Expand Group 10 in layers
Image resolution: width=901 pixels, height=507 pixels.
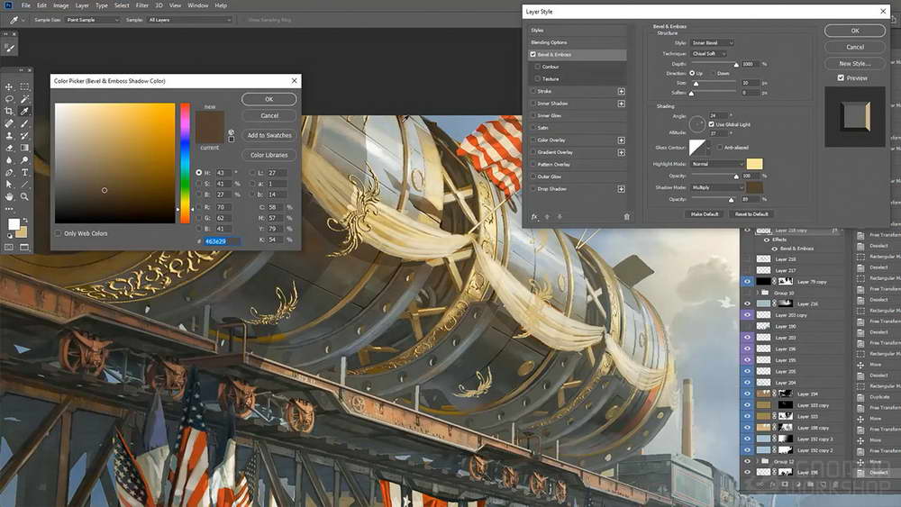758,293
